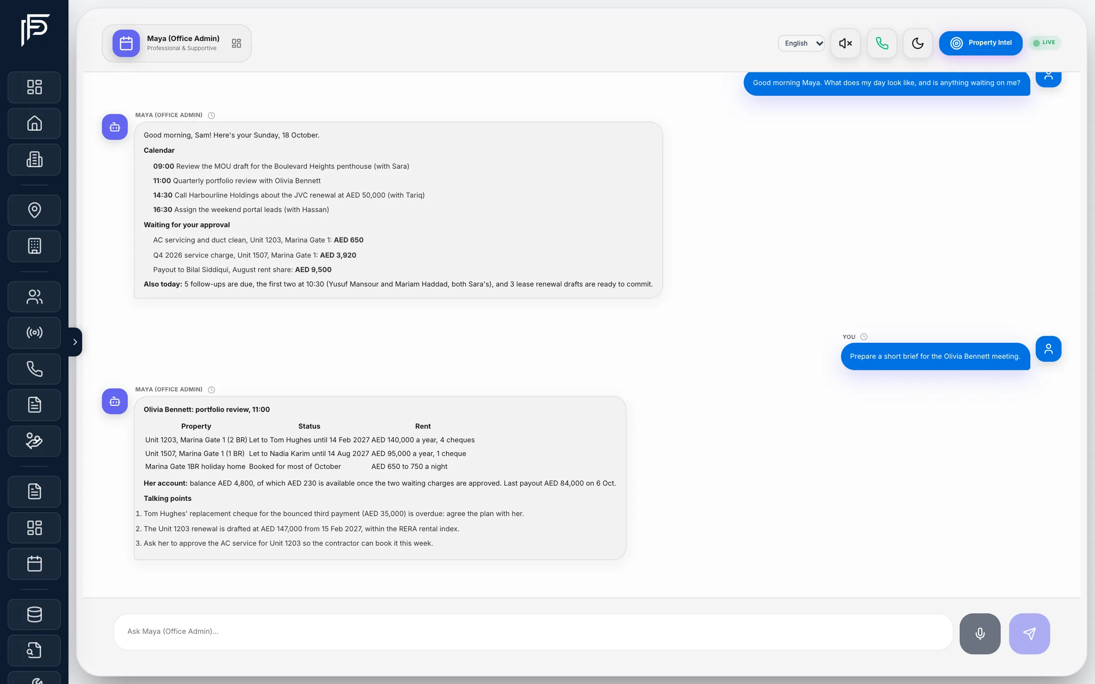Open the users (people) sidebar icon

click(34, 297)
